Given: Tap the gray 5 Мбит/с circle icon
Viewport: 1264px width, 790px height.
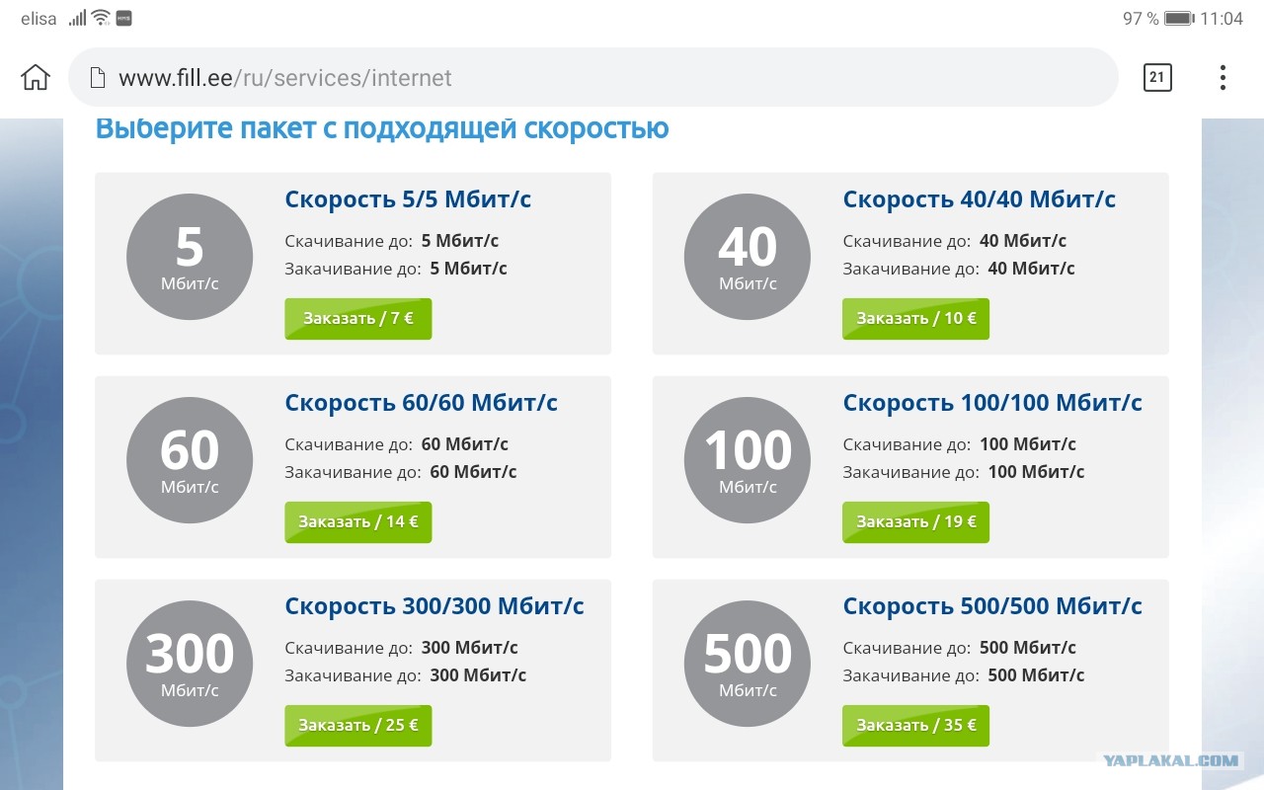Looking at the screenshot, I should click(x=190, y=257).
